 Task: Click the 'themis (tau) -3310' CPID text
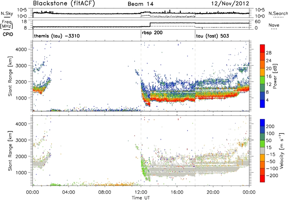pos(57,36)
